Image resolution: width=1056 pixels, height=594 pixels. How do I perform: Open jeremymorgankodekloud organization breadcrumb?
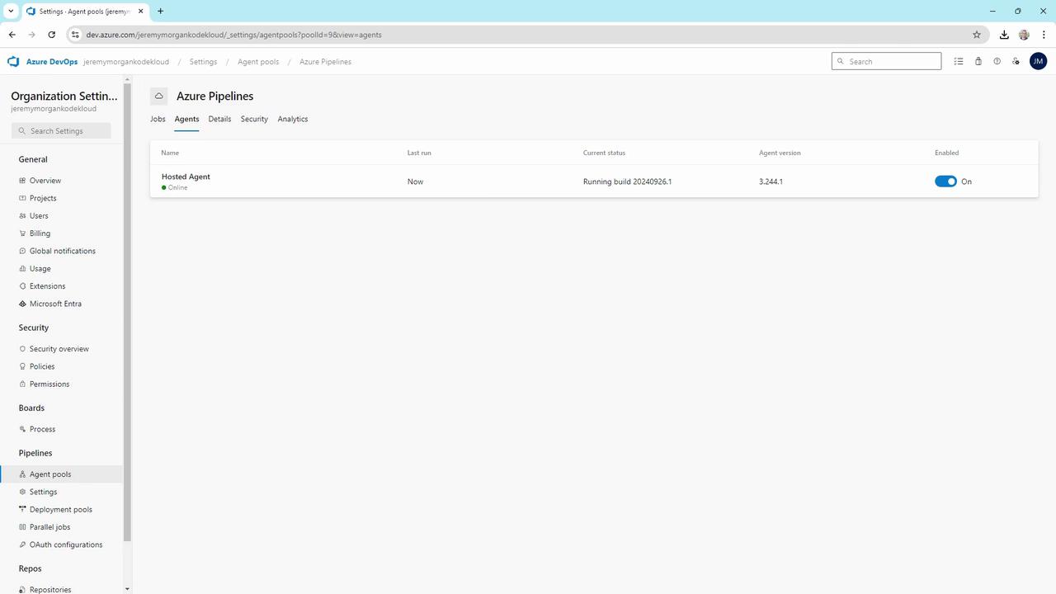[x=126, y=62]
